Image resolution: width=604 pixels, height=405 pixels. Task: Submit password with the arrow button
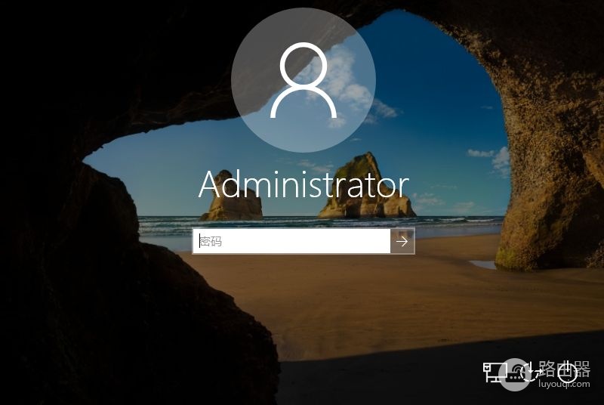pyautogui.click(x=402, y=241)
